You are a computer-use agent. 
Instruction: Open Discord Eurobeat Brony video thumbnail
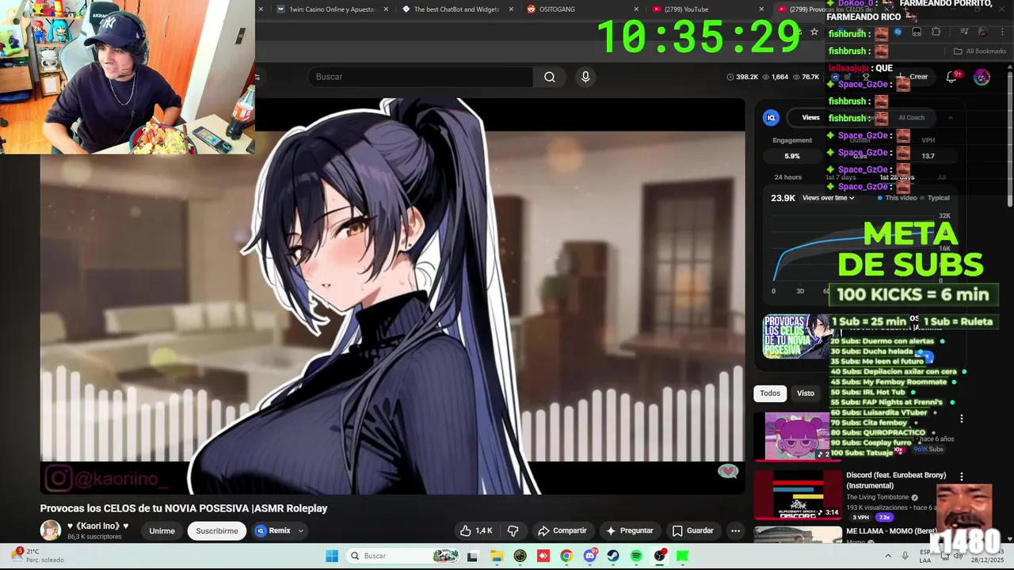[798, 495]
